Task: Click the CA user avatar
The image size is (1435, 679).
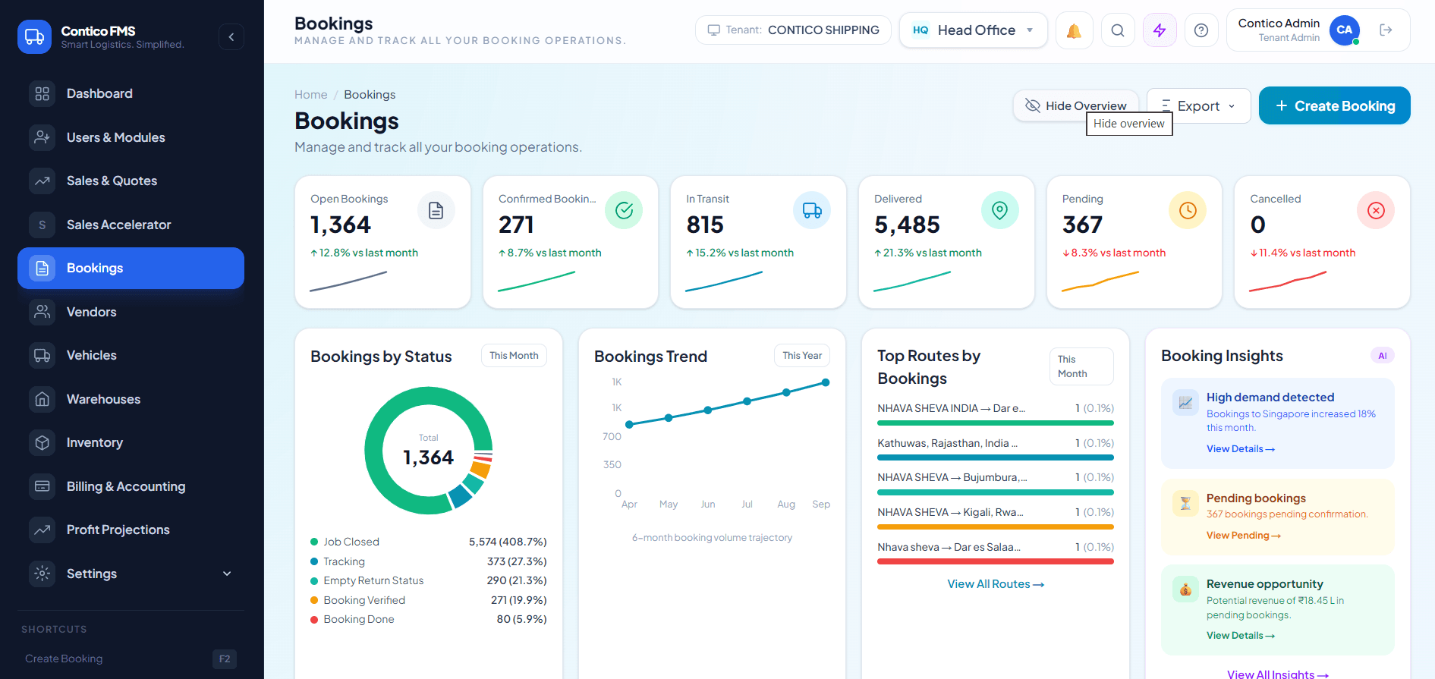Action: click(x=1345, y=30)
